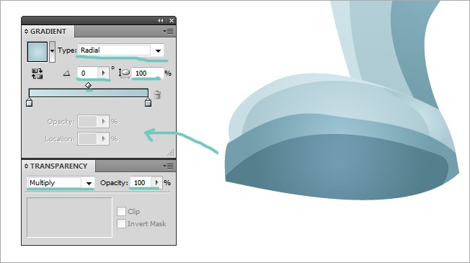Open the angle value flyout arrow
This screenshot has width=470, height=263.
[x=103, y=73]
